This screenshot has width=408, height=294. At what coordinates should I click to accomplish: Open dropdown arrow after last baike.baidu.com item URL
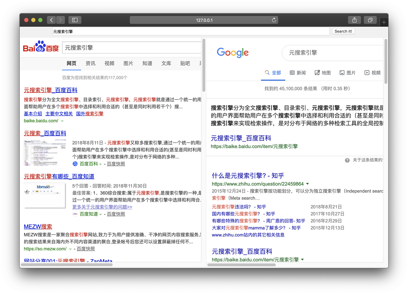(302, 260)
